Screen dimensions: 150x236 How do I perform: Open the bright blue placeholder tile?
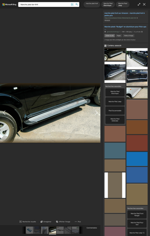pyautogui.click(x=137, y=159)
